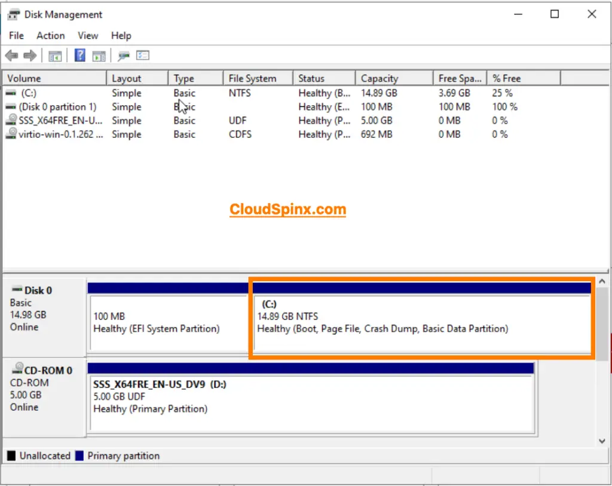Click the Help Topics checklist icon
This screenshot has height=486, width=612.
[x=142, y=55]
